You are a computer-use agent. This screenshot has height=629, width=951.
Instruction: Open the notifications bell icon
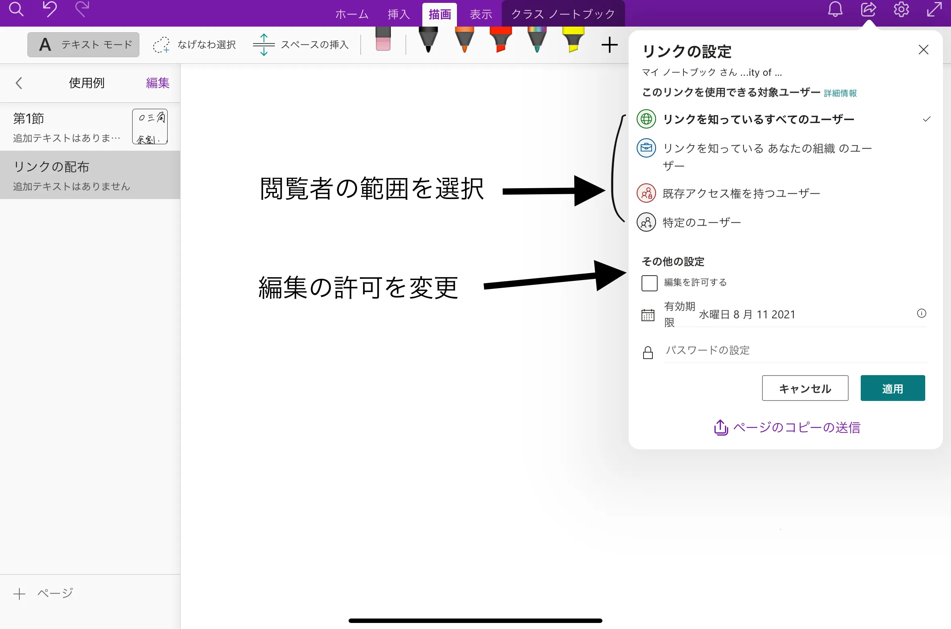coord(835,10)
